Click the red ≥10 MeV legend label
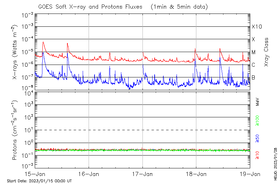The height and width of the screenshot is (184, 278). pyautogui.click(x=257, y=155)
